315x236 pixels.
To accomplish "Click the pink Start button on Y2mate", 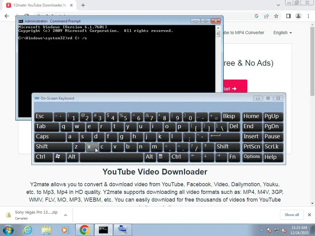I will pos(235,86).
